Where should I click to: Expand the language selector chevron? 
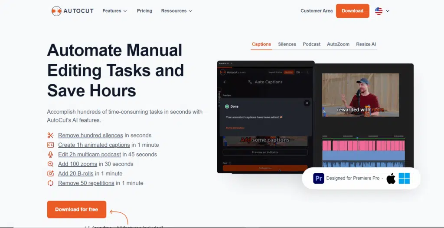coord(388,11)
